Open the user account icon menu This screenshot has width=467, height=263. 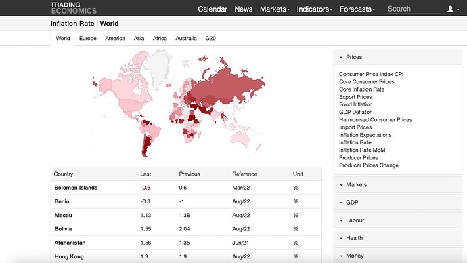[x=453, y=9]
